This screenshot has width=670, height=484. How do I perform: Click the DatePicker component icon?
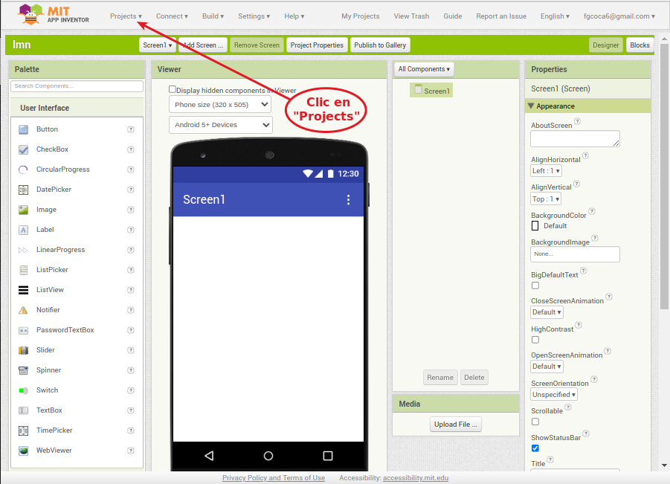(24, 190)
